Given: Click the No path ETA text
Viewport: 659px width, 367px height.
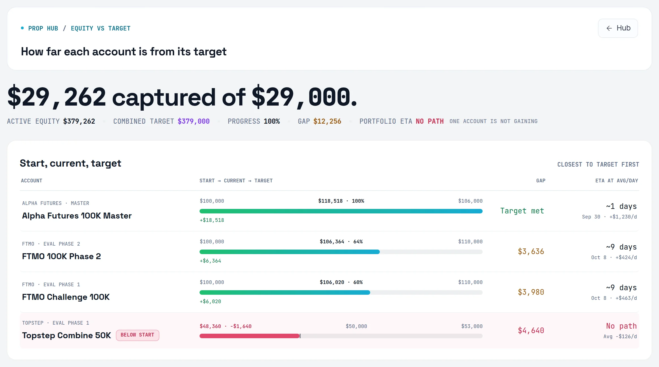Looking at the screenshot, I should (621, 326).
